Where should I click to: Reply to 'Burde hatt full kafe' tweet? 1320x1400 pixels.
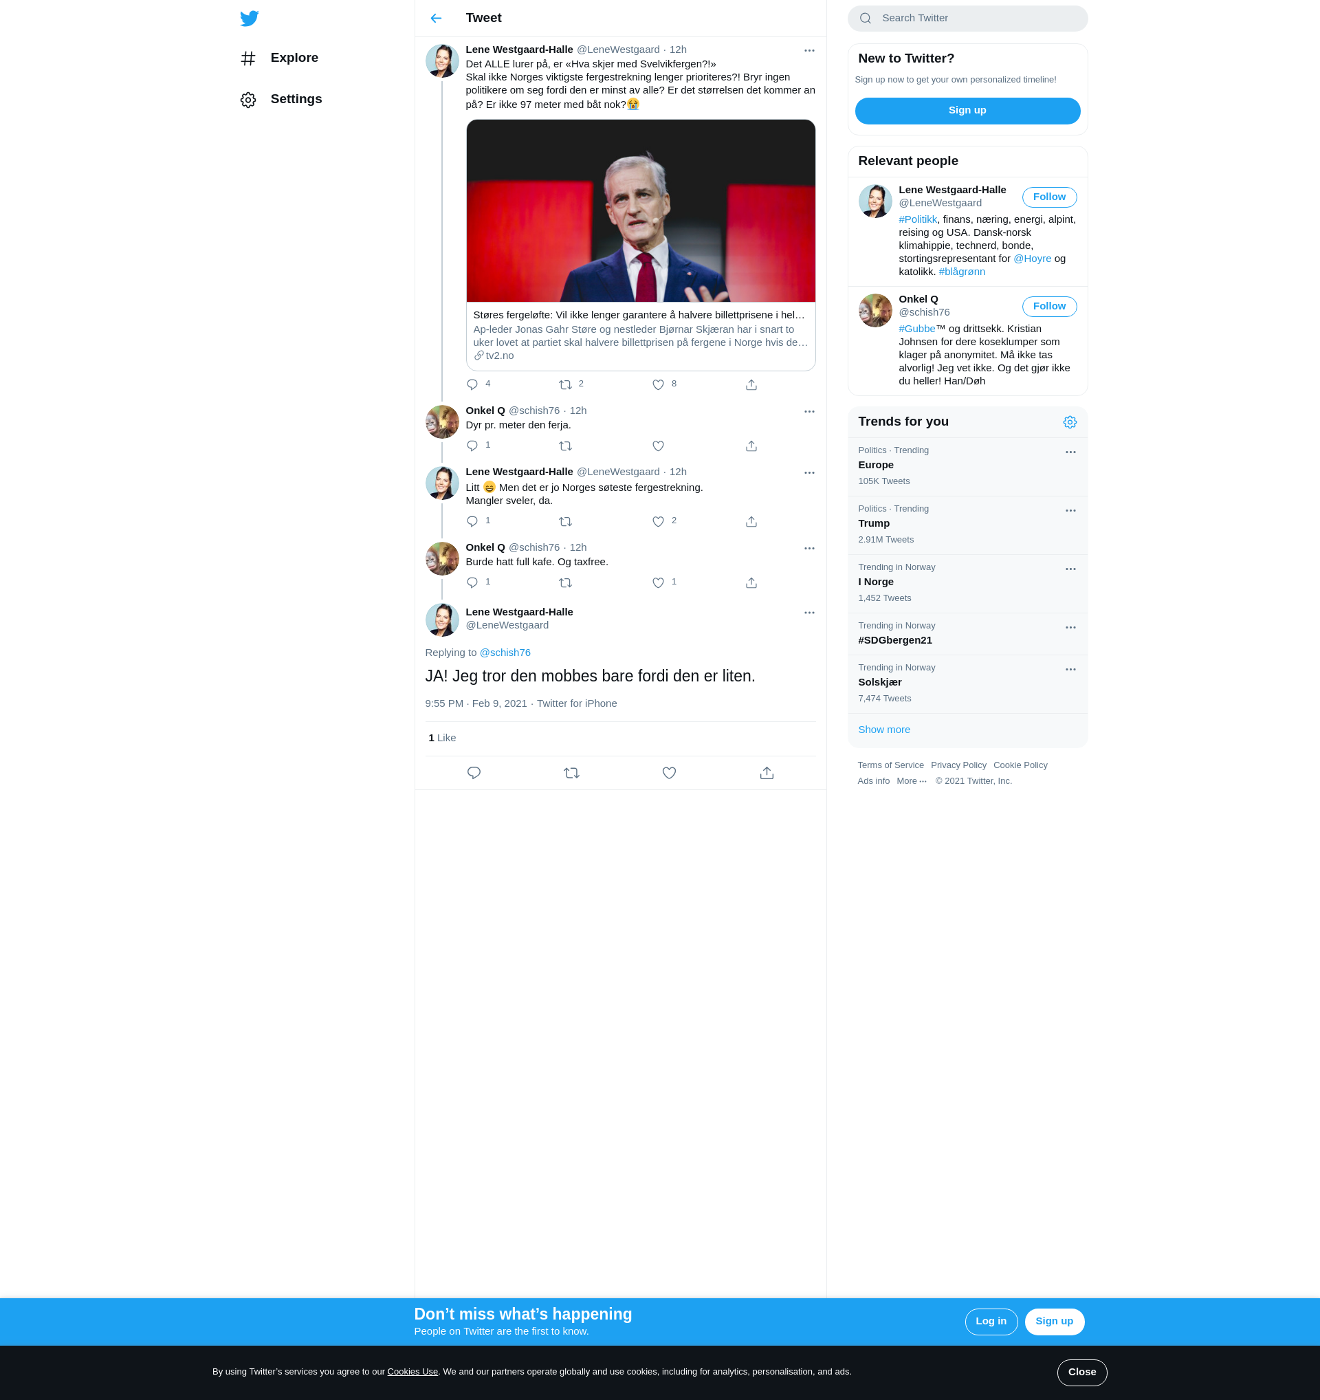472,582
